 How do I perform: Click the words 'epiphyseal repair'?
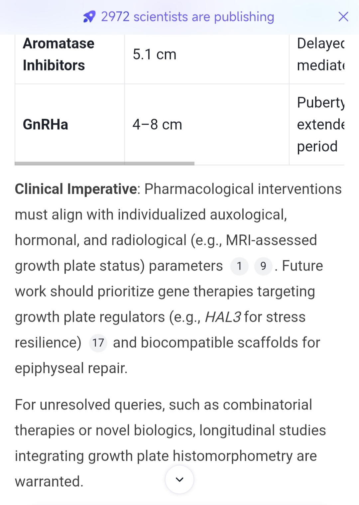click(71, 368)
